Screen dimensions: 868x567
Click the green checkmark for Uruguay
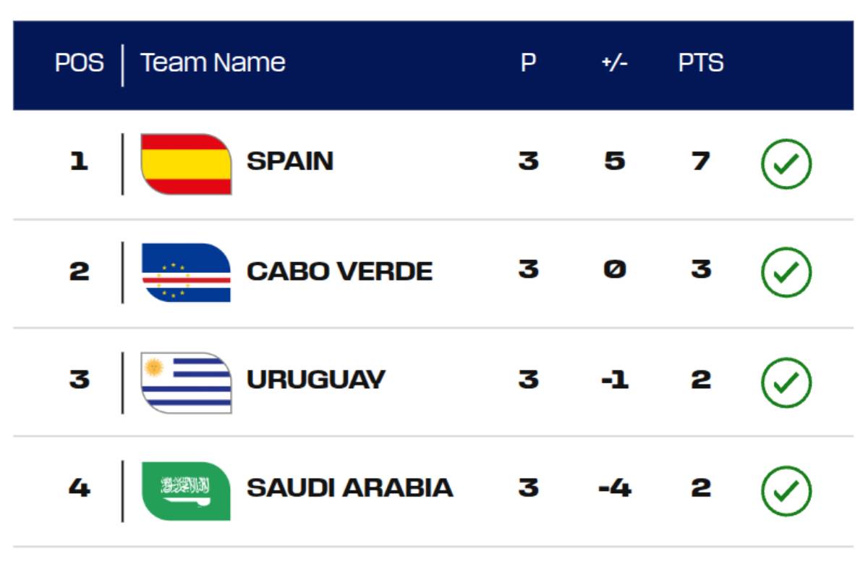(786, 382)
